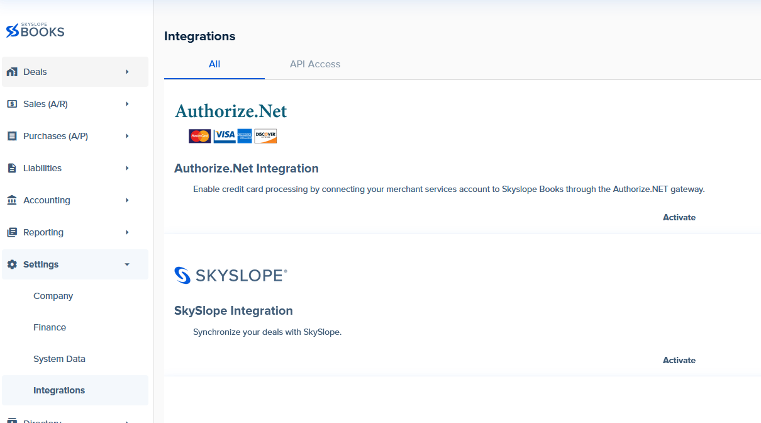Click the Reporting newspaper icon
This screenshot has width=761, height=423.
coord(12,232)
